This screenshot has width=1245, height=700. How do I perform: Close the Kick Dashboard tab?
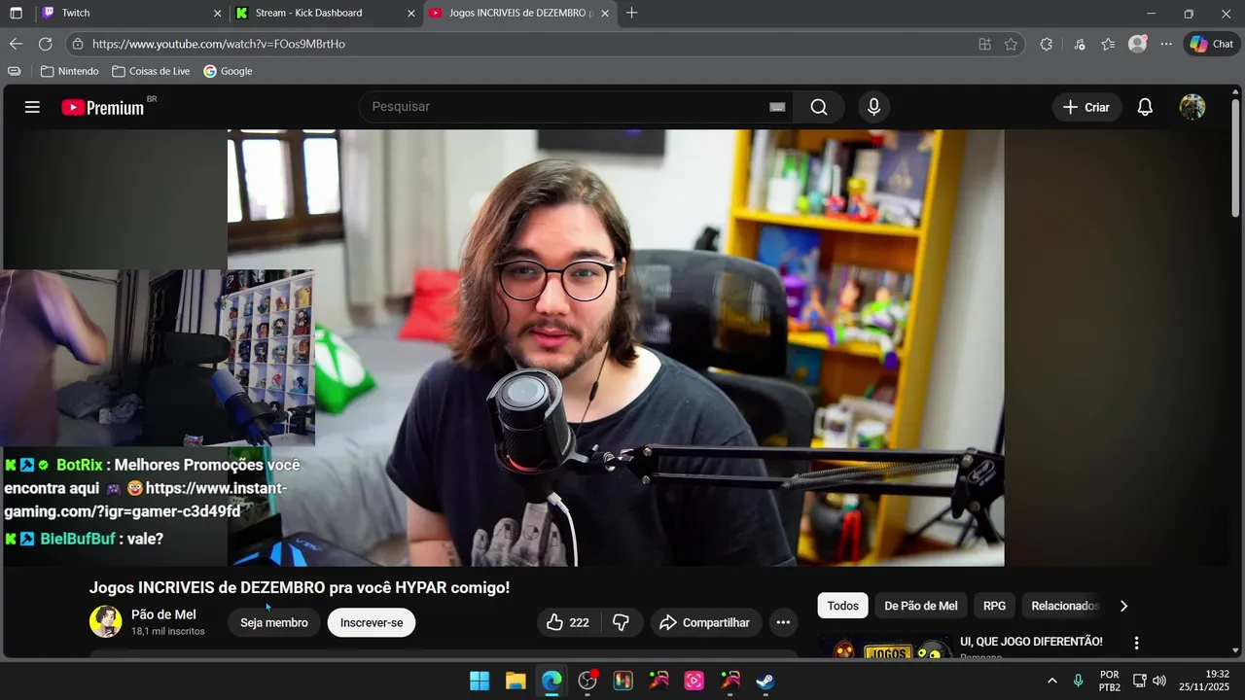(410, 13)
